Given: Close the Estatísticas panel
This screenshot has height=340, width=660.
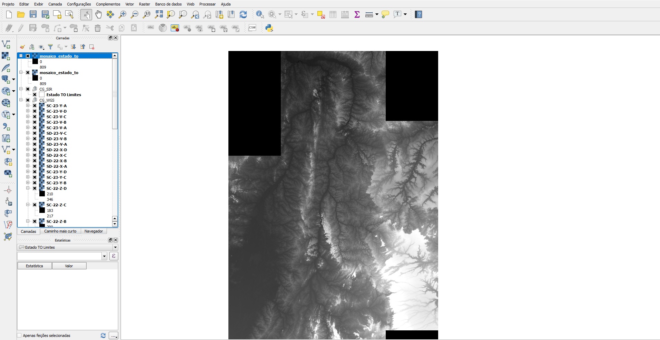Looking at the screenshot, I should click(x=116, y=240).
